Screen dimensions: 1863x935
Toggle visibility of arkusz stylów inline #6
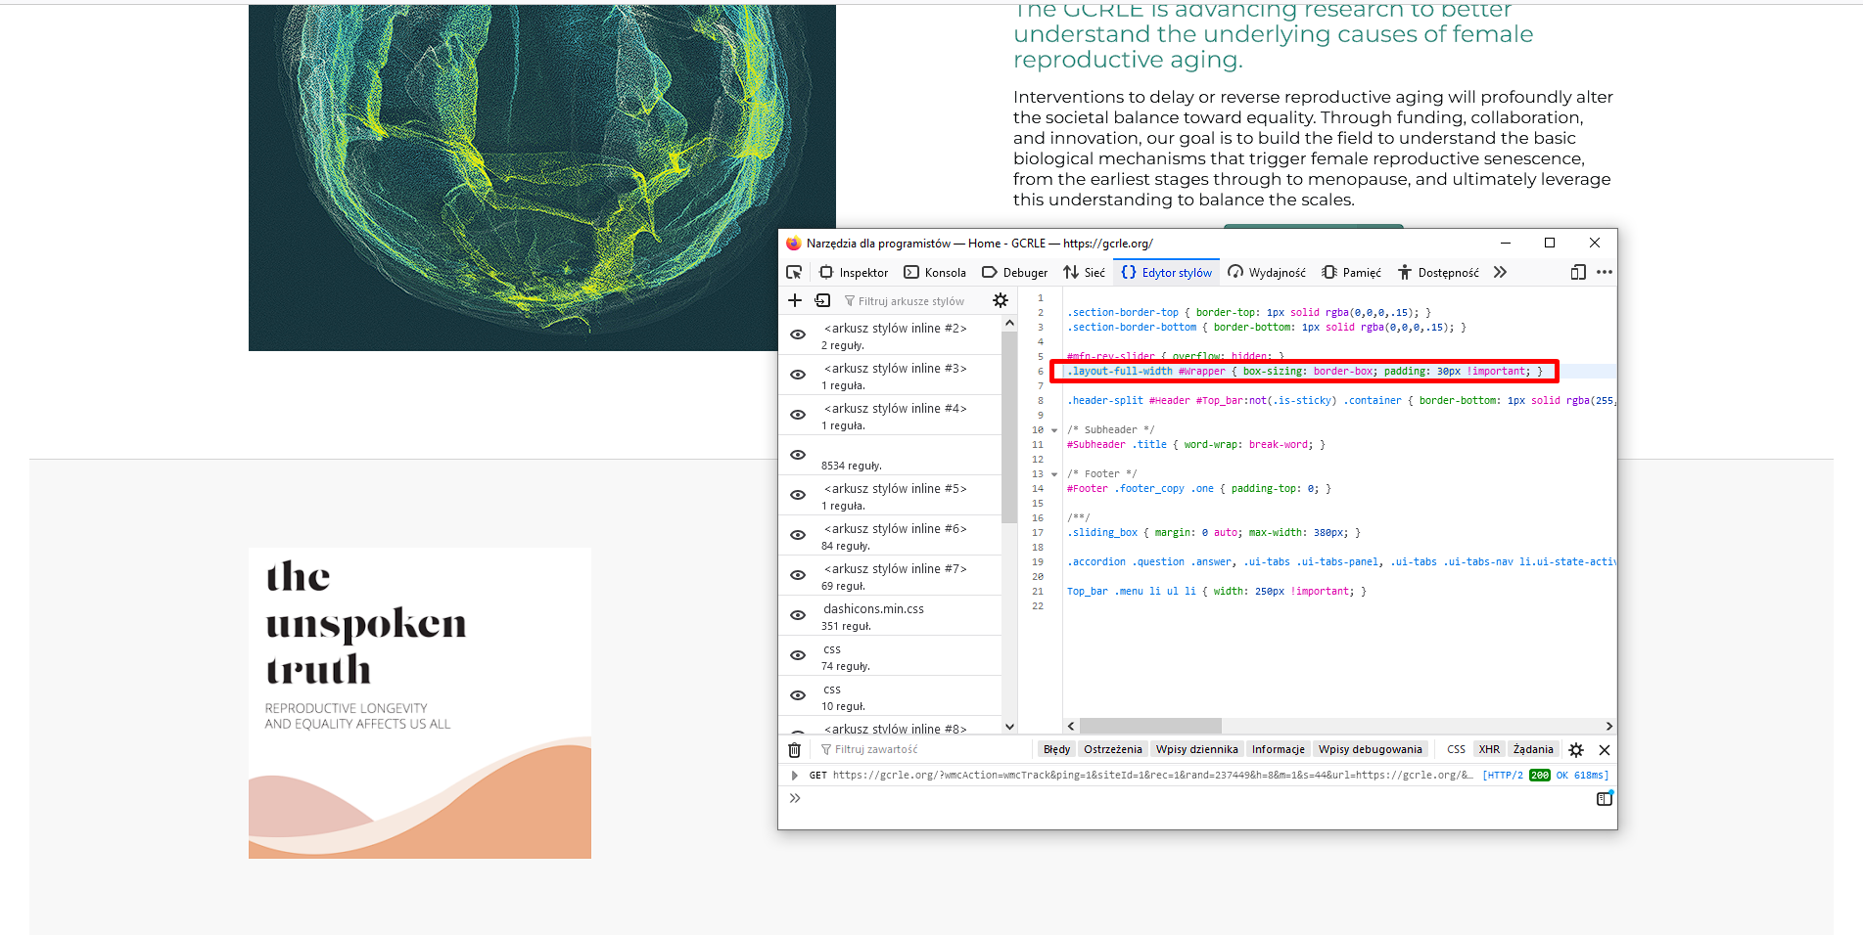pos(798,535)
